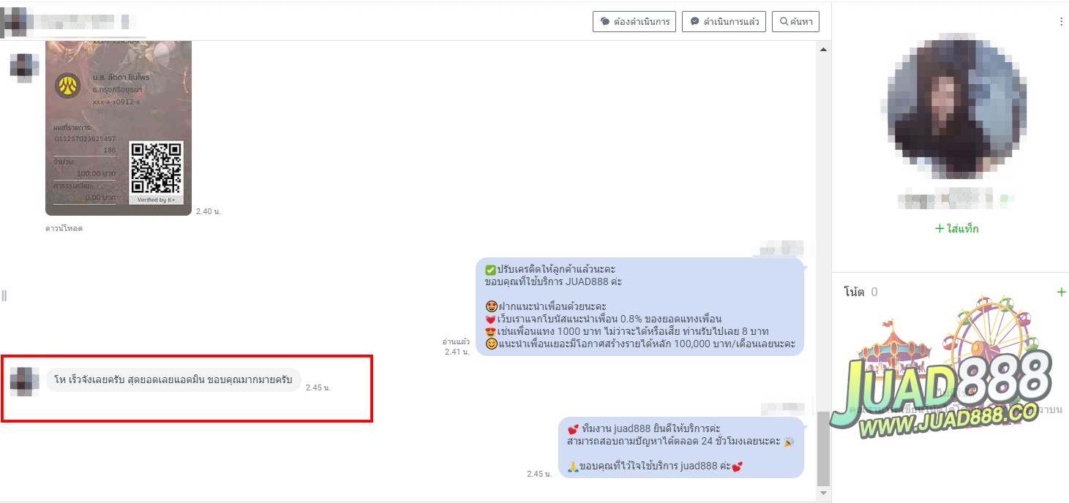This screenshot has height=503, width=1069.
Task: Add a new note with plus icon
Action: [1061, 292]
